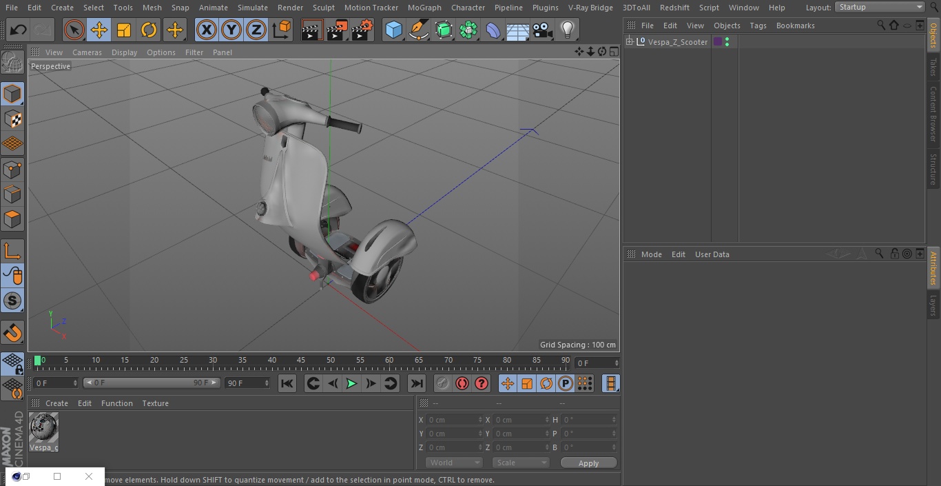Select the Scale tool
The height and width of the screenshot is (486, 941).
[x=124, y=30]
